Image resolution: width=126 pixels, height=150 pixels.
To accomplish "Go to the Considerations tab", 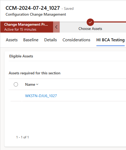I will pyautogui.click(x=76, y=40).
